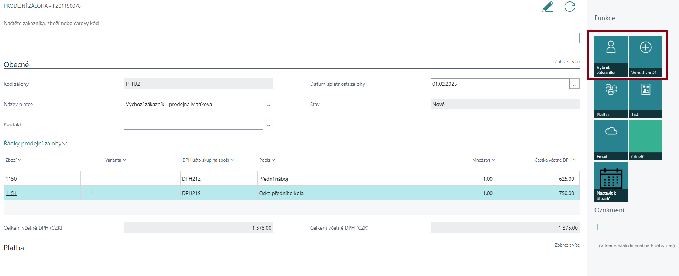Open the item link 1151
679x276 pixels.
[11, 193]
